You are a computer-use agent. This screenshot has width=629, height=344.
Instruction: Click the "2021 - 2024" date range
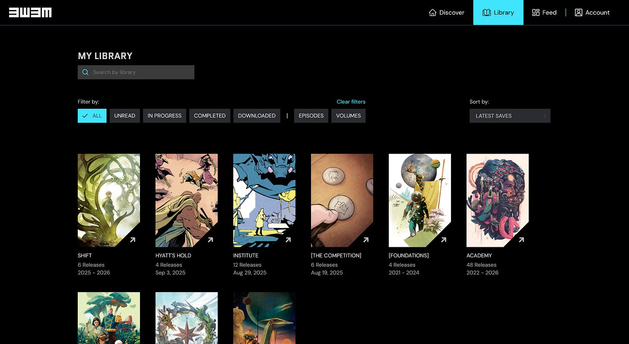click(404, 273)
